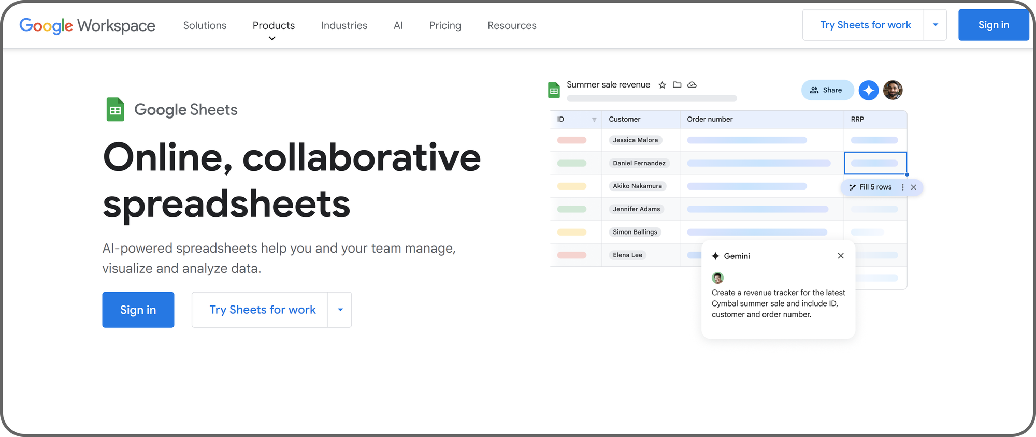Click the blue Sign in button below headline
The width and height of the screenshot is (1036, 437).
(x=138, y=310)
